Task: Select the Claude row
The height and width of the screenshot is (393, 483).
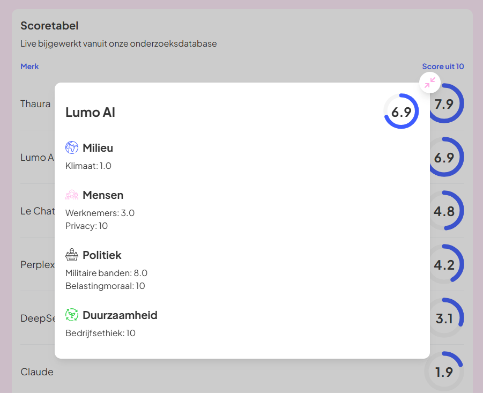Action: click(x=242, y=372)
